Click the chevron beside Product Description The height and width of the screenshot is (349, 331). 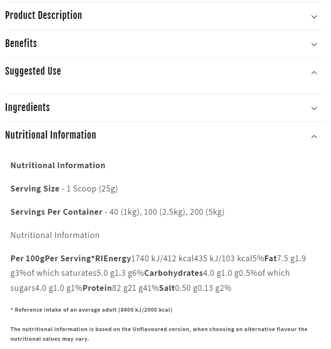(314, 16)
